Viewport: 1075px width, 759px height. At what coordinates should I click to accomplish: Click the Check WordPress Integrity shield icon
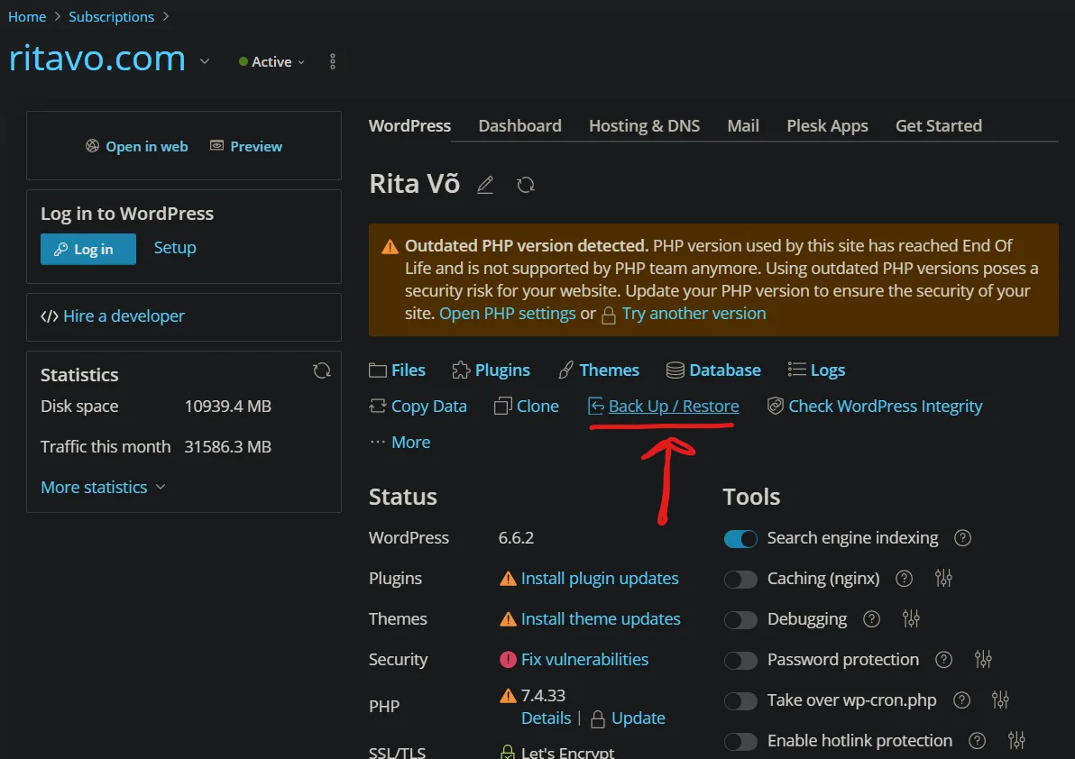click(776, 407)
